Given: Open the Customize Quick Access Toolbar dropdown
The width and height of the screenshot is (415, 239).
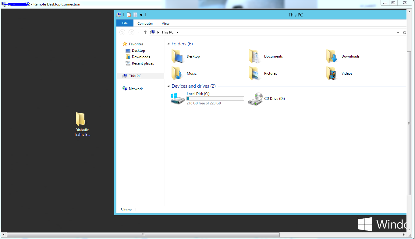Looking at the screenshot, I should pos(141,15).
